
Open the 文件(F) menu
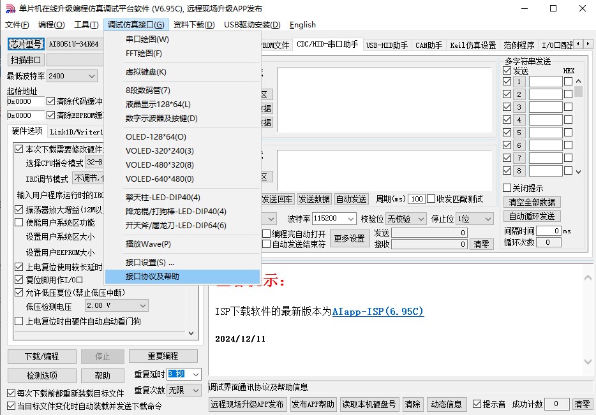pos(17,25)
